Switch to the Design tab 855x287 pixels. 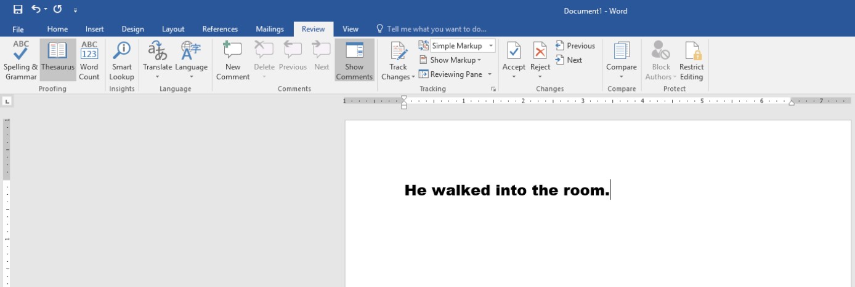(x=132, y=29)
